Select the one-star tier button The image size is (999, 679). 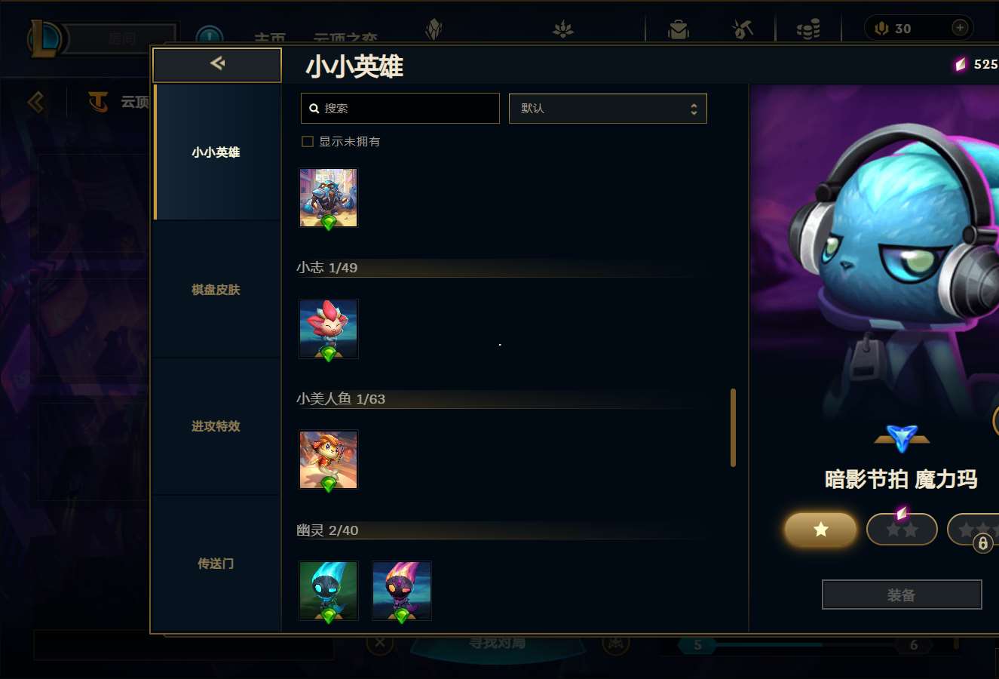point(820,530)
